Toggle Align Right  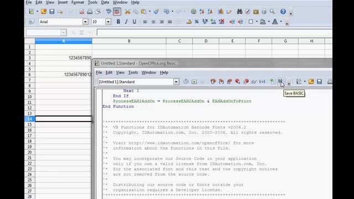tap(162, 22)
